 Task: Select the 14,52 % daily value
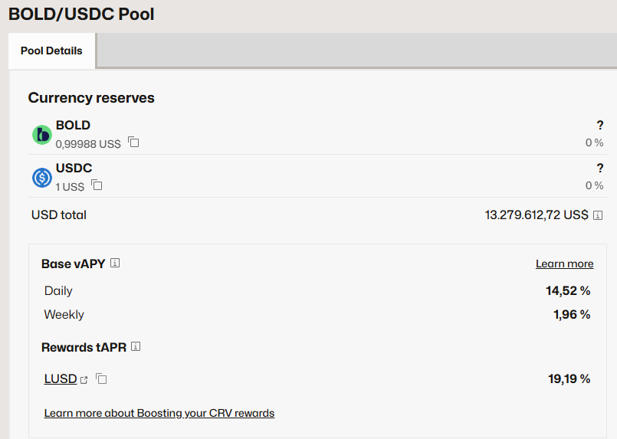568,290
